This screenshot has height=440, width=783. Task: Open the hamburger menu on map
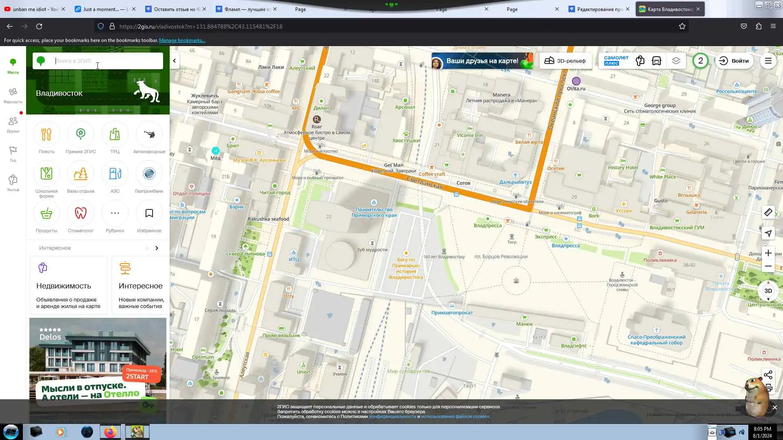[x=768, y=61]
